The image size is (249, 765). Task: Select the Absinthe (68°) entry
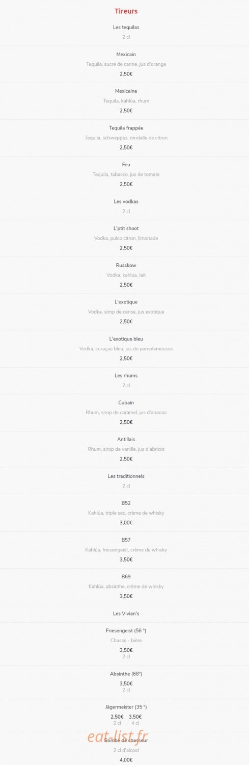click(x=126, y=674)
